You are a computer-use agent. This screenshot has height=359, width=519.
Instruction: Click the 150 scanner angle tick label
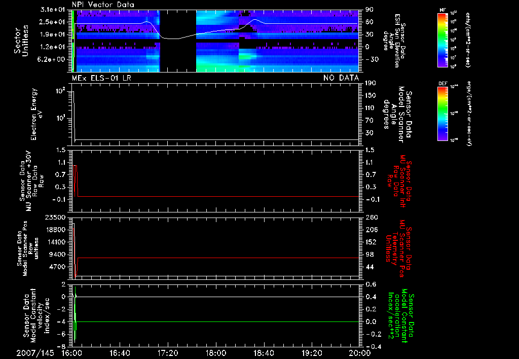[370, 95]
